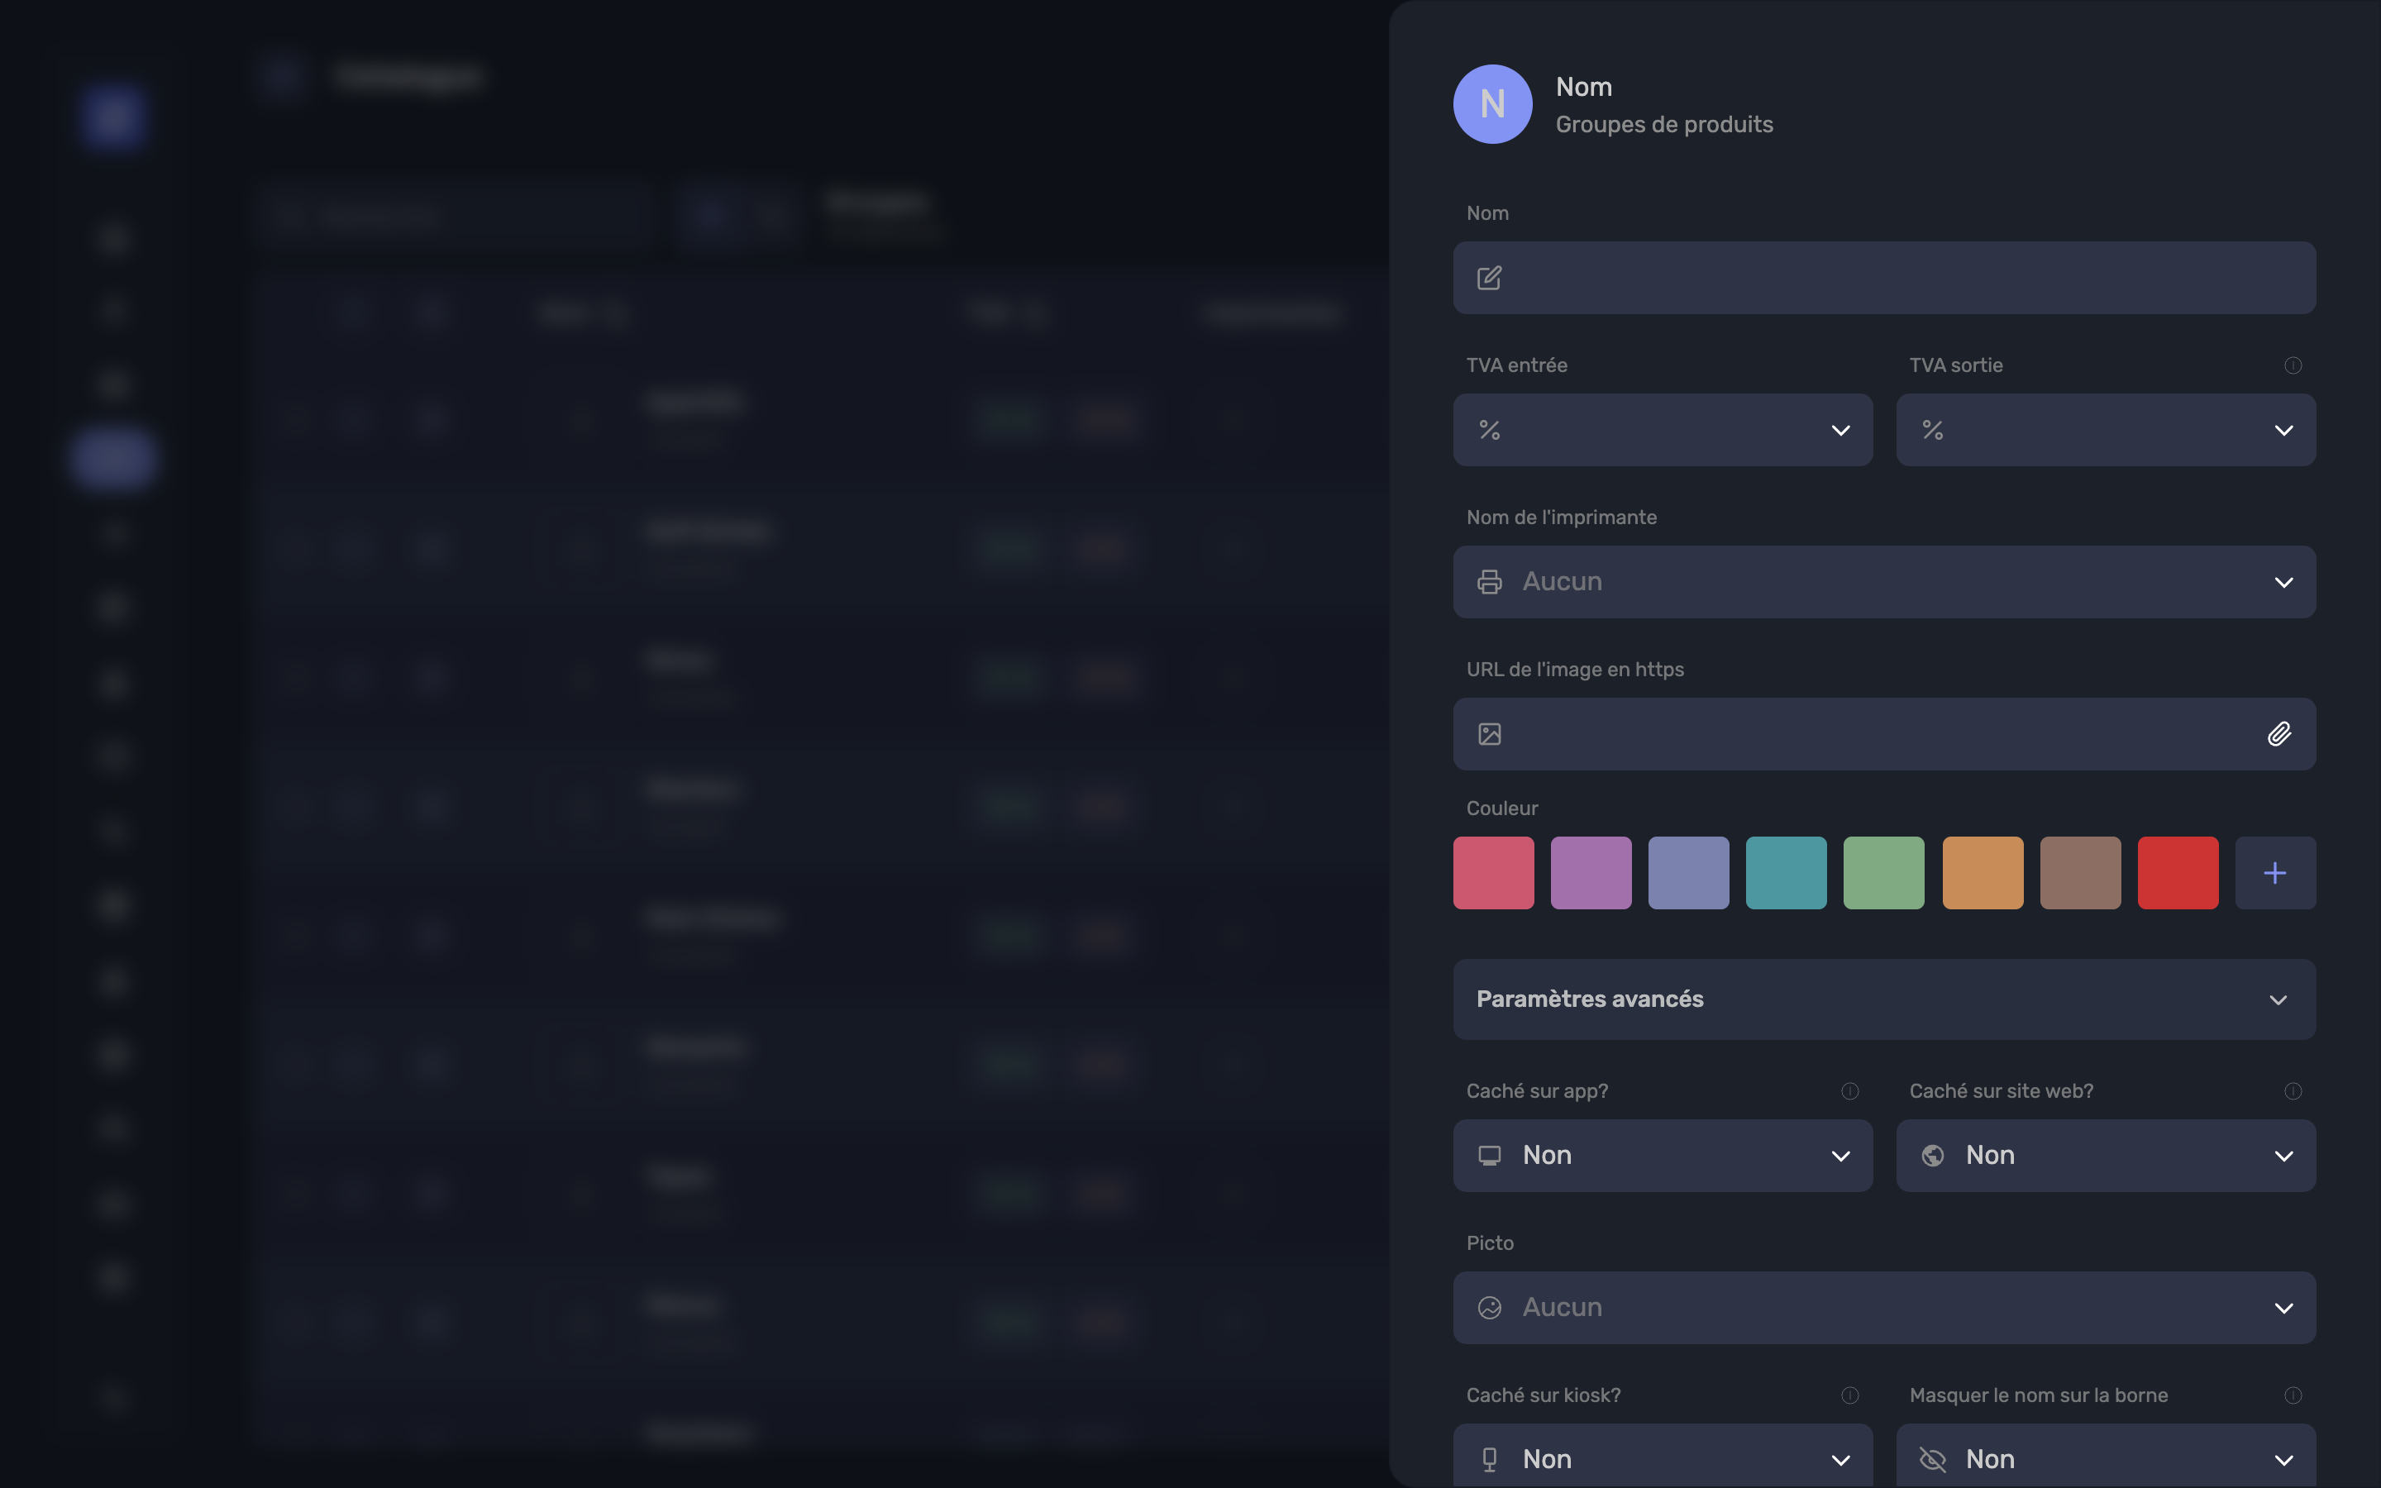Select the bright red color swatch
This screenshot has width=2381, height=1488.
click(x=2178, y=873)
